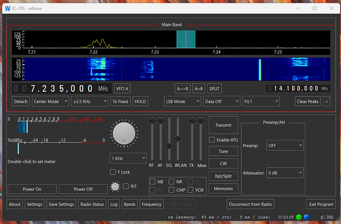Click the A=B button

click(x=198, y=89)
